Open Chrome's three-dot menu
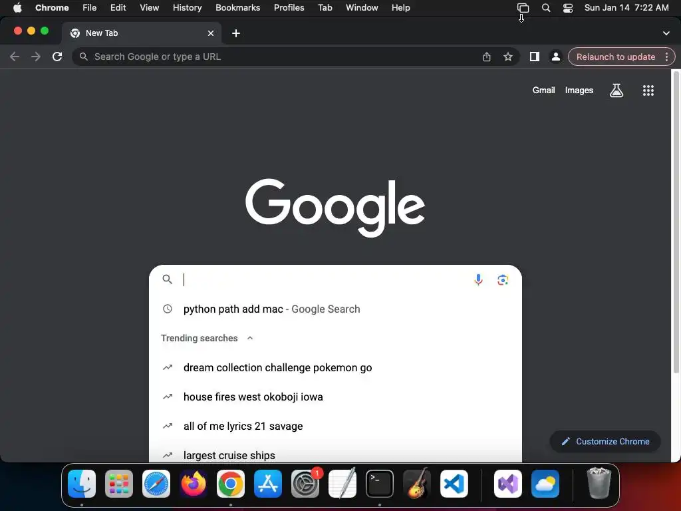 click(x=666, y=57)
